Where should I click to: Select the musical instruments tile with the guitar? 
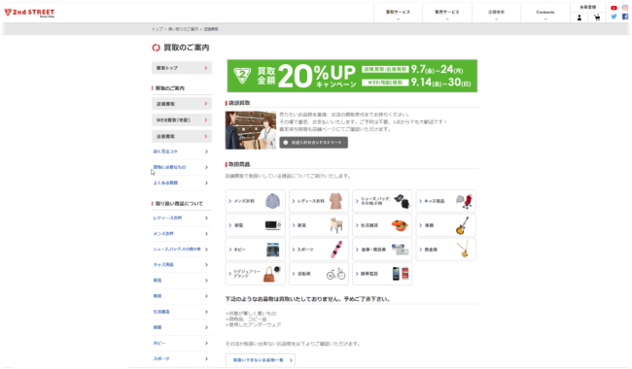(445, 225)
